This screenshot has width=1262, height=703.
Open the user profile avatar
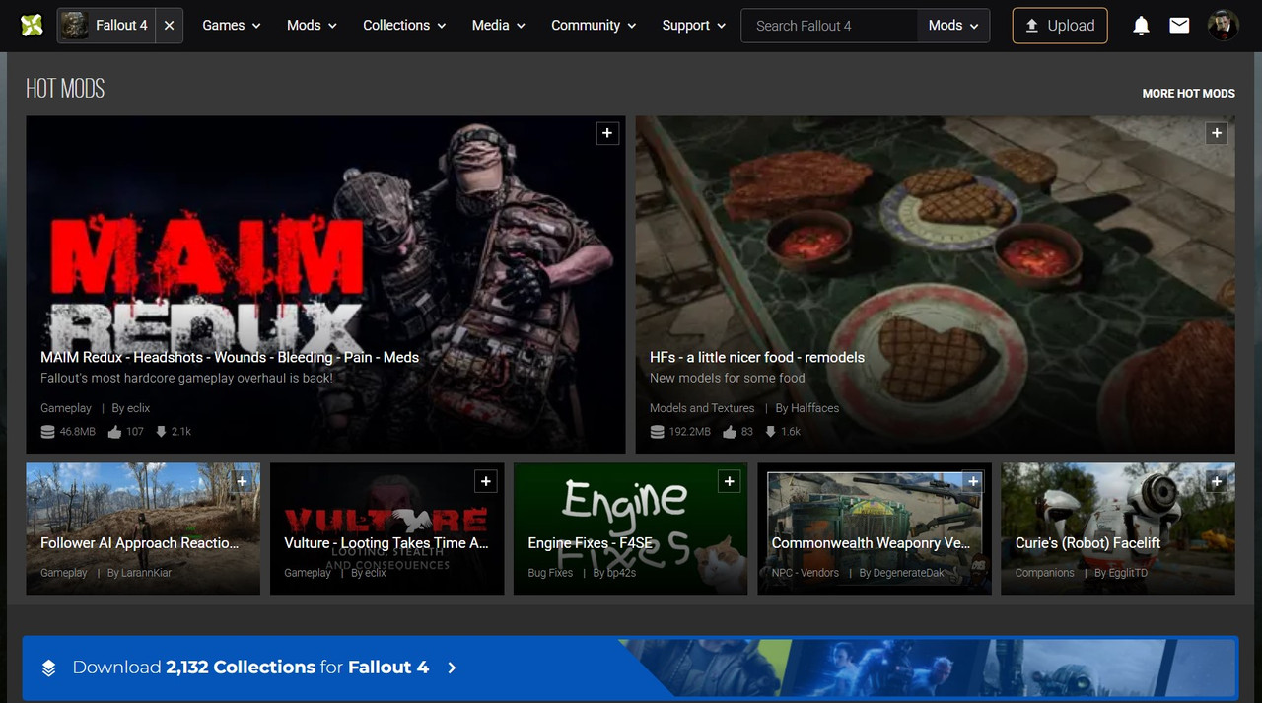pos(1224,26)
